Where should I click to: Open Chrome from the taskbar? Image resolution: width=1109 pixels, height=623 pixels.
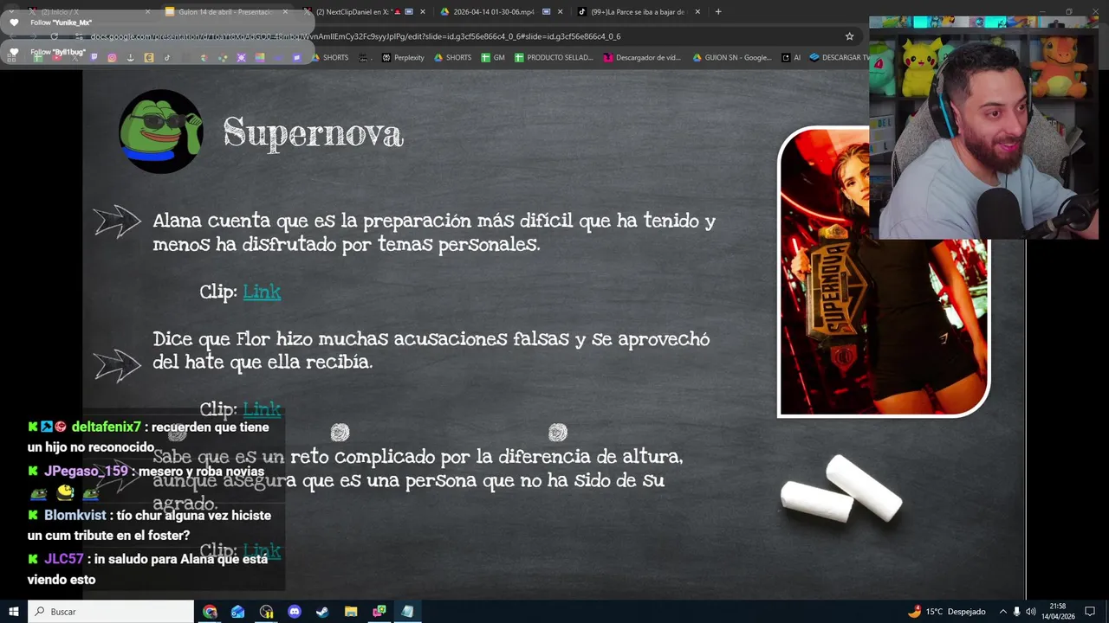(210, 612)
